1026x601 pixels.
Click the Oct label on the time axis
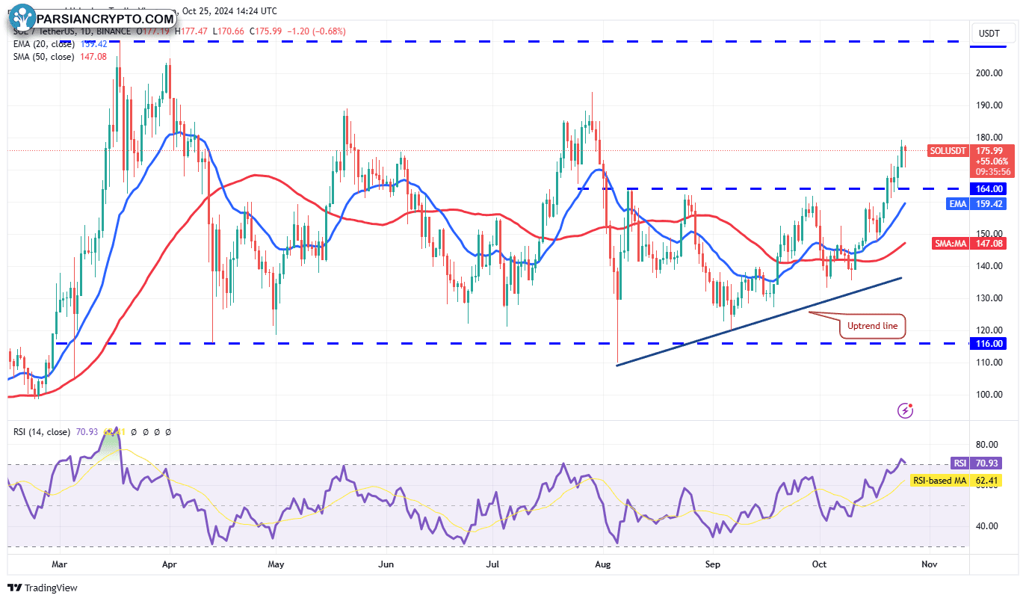pyautogui.click(x=819, y=564)
